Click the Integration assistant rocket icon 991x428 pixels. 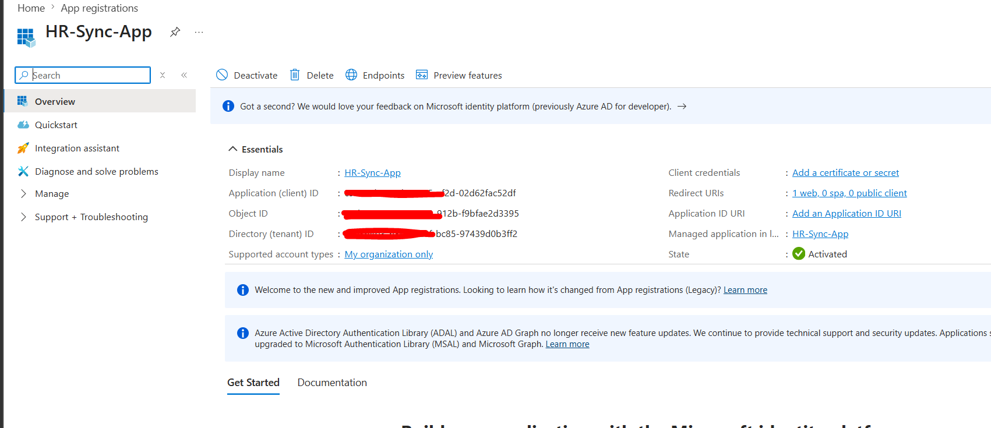pos(23,148)
